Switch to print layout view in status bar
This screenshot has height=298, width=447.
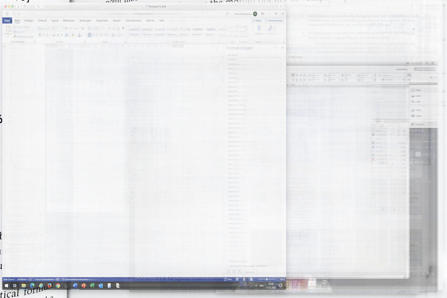(244, 279)
